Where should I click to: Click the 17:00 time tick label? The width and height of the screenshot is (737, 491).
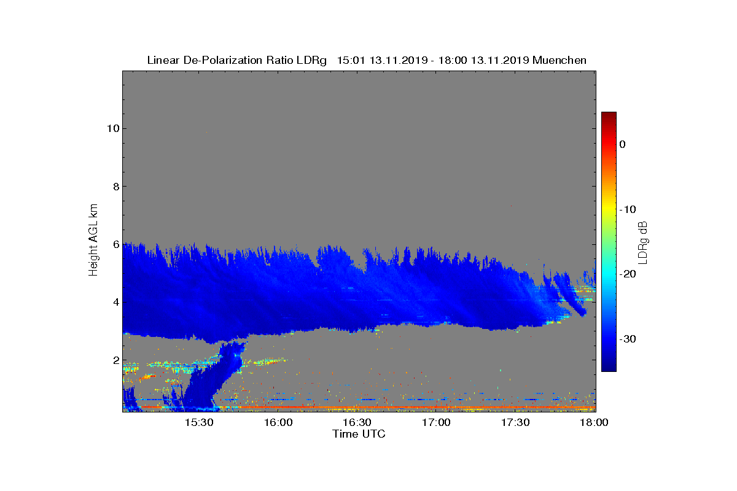tap(437, 423)
